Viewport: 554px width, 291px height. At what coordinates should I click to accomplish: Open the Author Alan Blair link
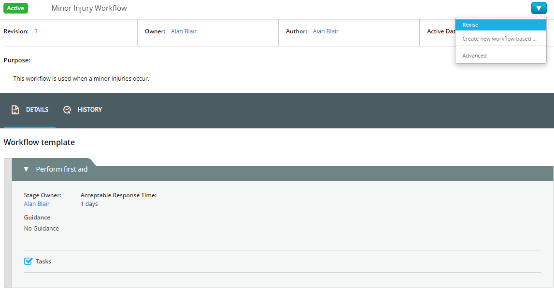(326, 31)
